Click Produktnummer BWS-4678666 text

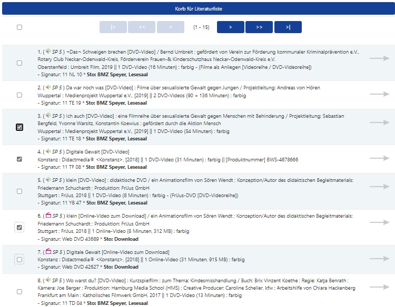(x=262, y=159)
